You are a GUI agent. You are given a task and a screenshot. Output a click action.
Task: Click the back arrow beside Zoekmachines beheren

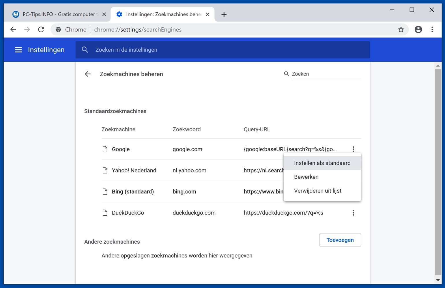coord(88,74)
